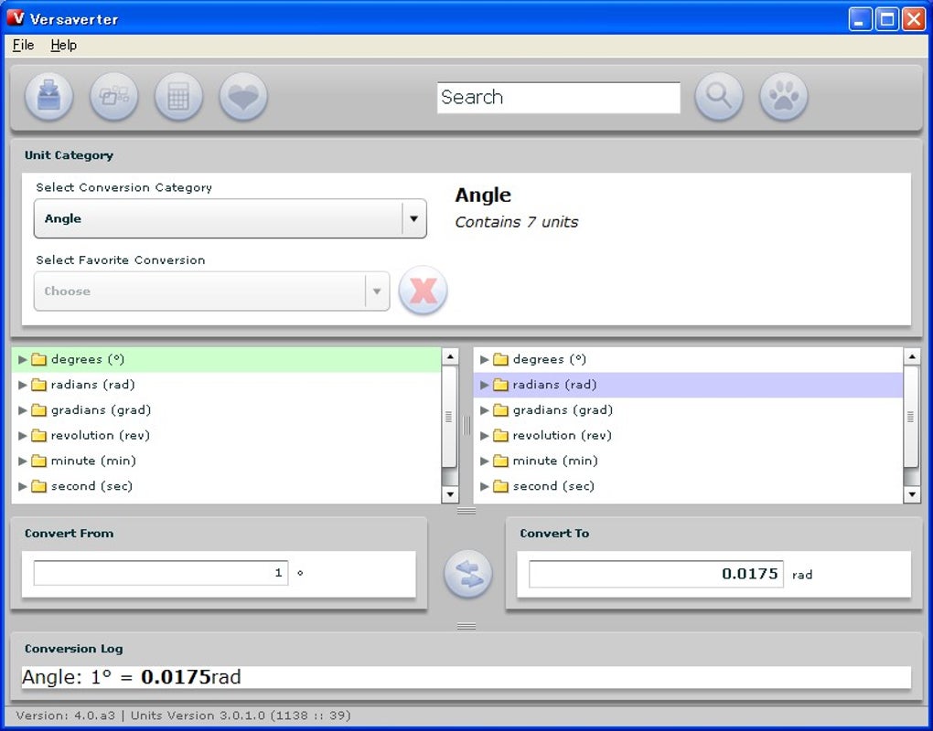This screenshot has height=731, width=933.
Task: Click the version status bar text
Action: click(183, 715)
